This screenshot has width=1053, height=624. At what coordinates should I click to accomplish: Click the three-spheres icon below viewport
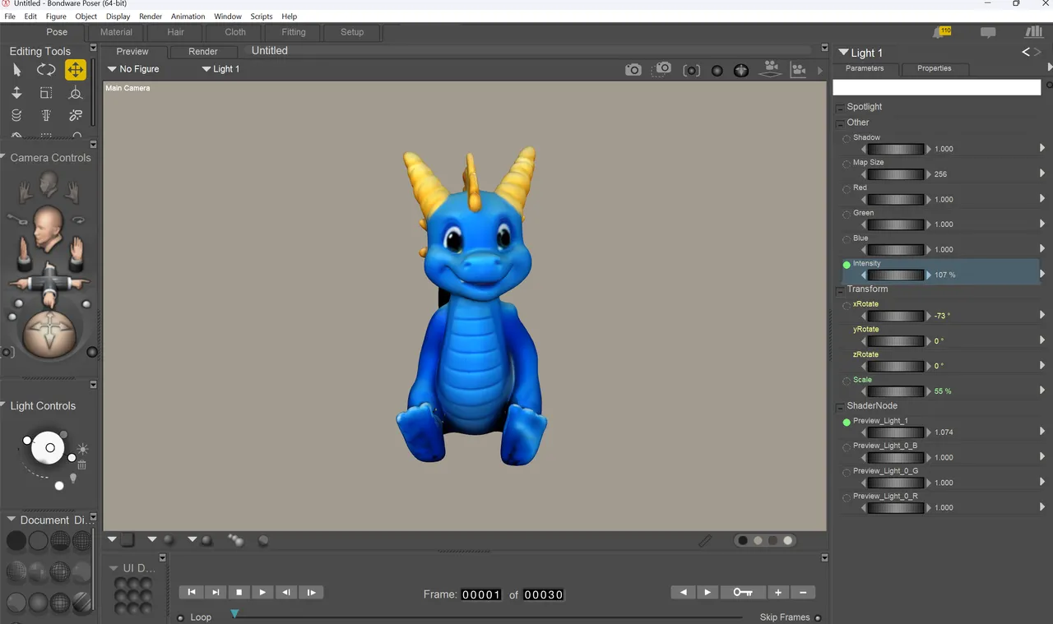[235, 540]
